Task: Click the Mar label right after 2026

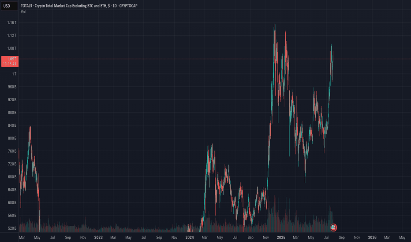Action: click(387, 238)
